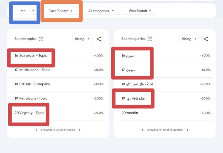This screenshot has height=153, width=223.
Task: Change Rising filter in Search queries
Action: tap(189, 39)
